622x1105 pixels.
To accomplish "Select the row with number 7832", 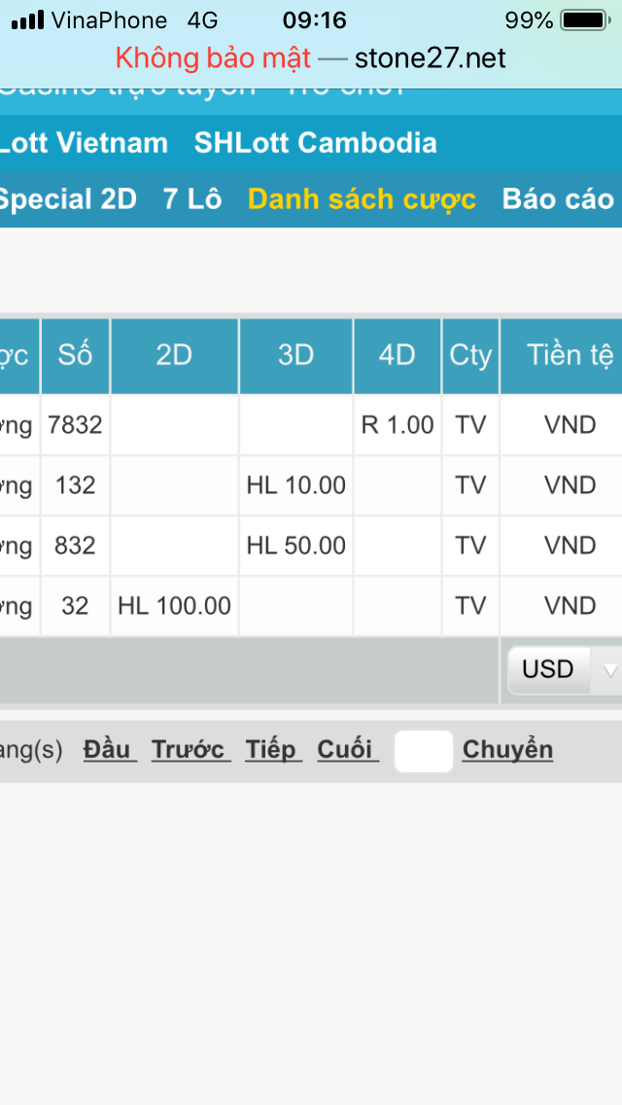I will (75, 425).
